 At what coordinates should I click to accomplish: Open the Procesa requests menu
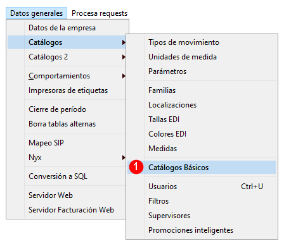[100, 13]
